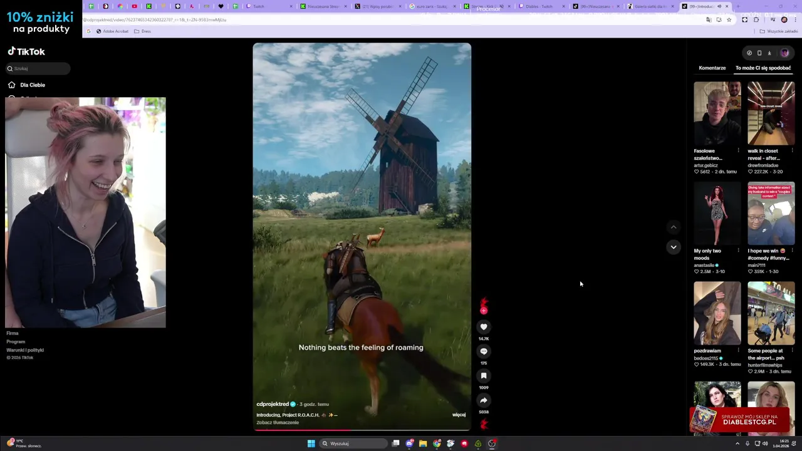Screen dimensions: 802x451
Task: Open the Fasolowe szaleństwo video thumbnail
Action: pyautogui.click(x=717, y=113)
